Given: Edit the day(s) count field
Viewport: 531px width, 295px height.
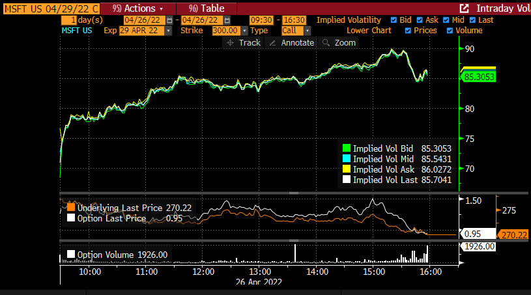Looking at the screenshot, I should click(x=69, y=20).
